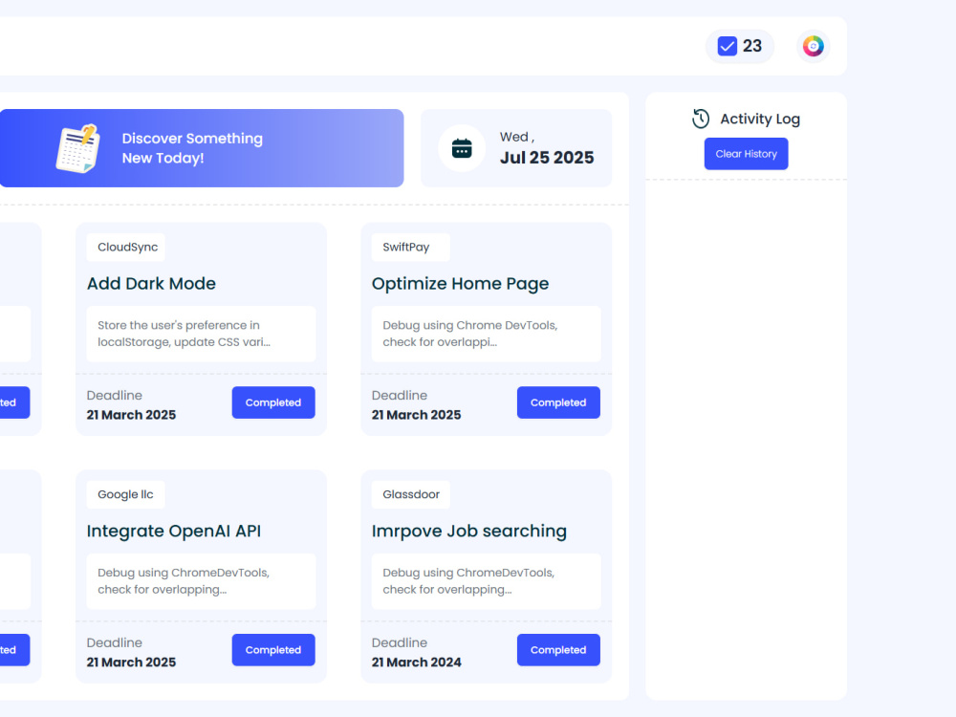
Task: Click Completed on Imrpove Job searching card
Action: point(558,650)
